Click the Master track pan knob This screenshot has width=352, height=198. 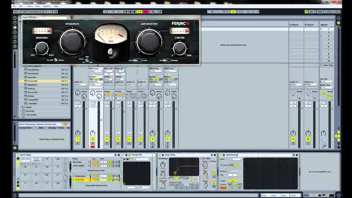click(323, 133)
